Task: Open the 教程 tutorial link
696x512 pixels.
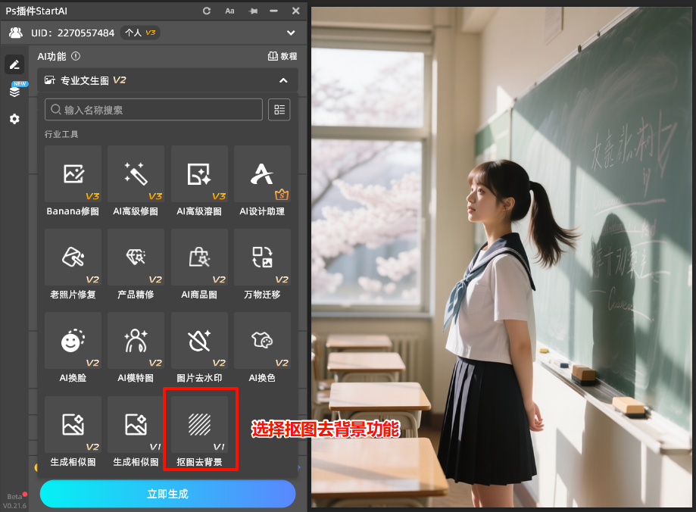Action: [281, 56]
